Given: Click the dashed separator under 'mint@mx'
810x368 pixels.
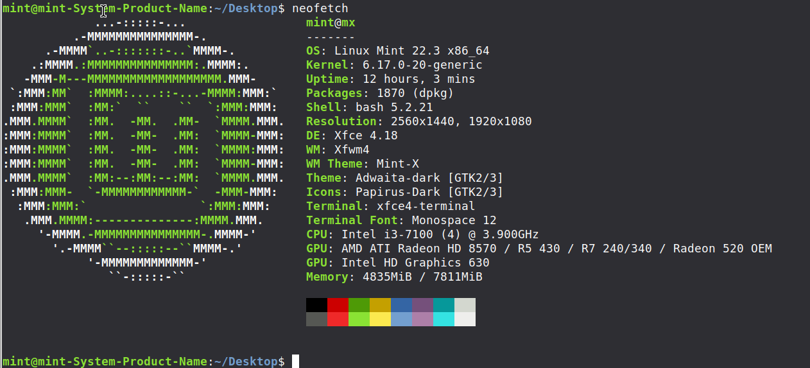Looking at the screenshot, I should [331, 37].
